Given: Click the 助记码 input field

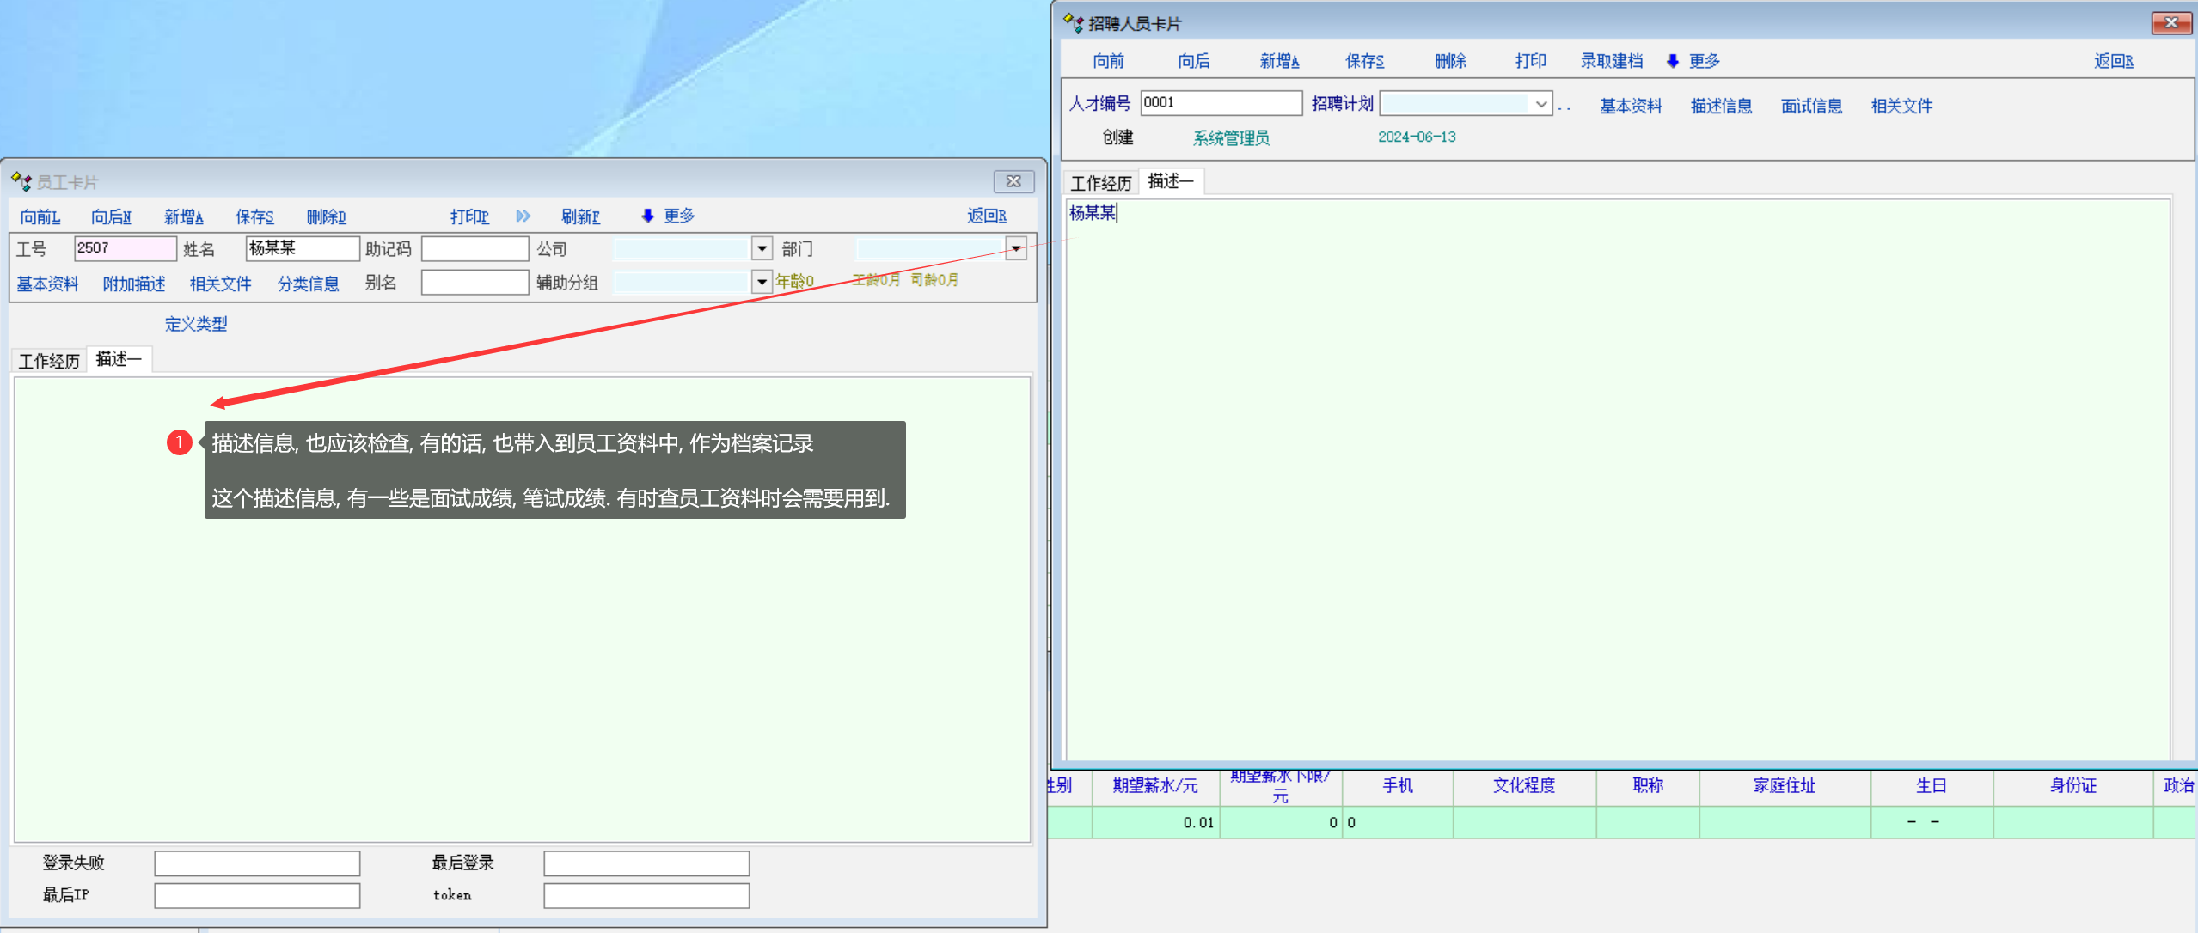Looking at the screenshot, I should point(474,249).
